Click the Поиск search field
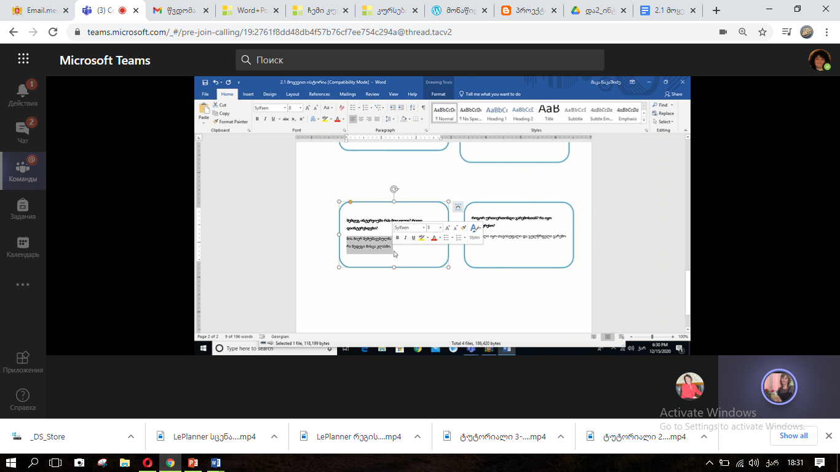The width and height of the screenshot is (840, 472). 420,60
